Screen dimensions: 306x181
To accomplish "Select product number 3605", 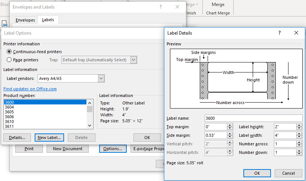I will click(45, 112).
